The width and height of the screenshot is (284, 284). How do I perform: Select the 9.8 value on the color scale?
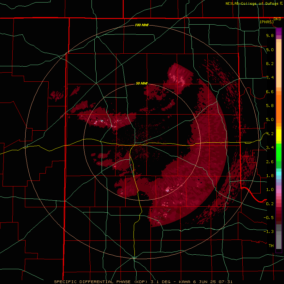pos(270,35)
